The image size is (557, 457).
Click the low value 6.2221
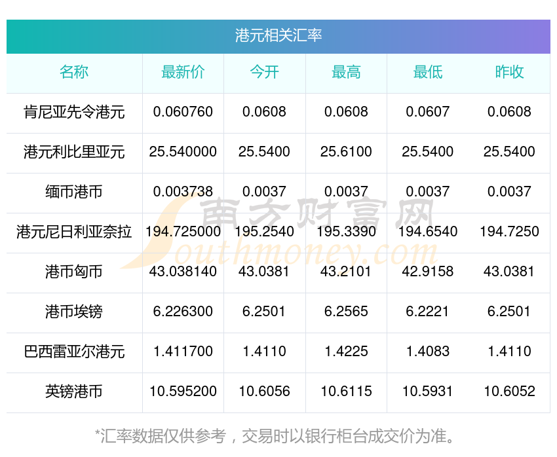coord(428,311)
